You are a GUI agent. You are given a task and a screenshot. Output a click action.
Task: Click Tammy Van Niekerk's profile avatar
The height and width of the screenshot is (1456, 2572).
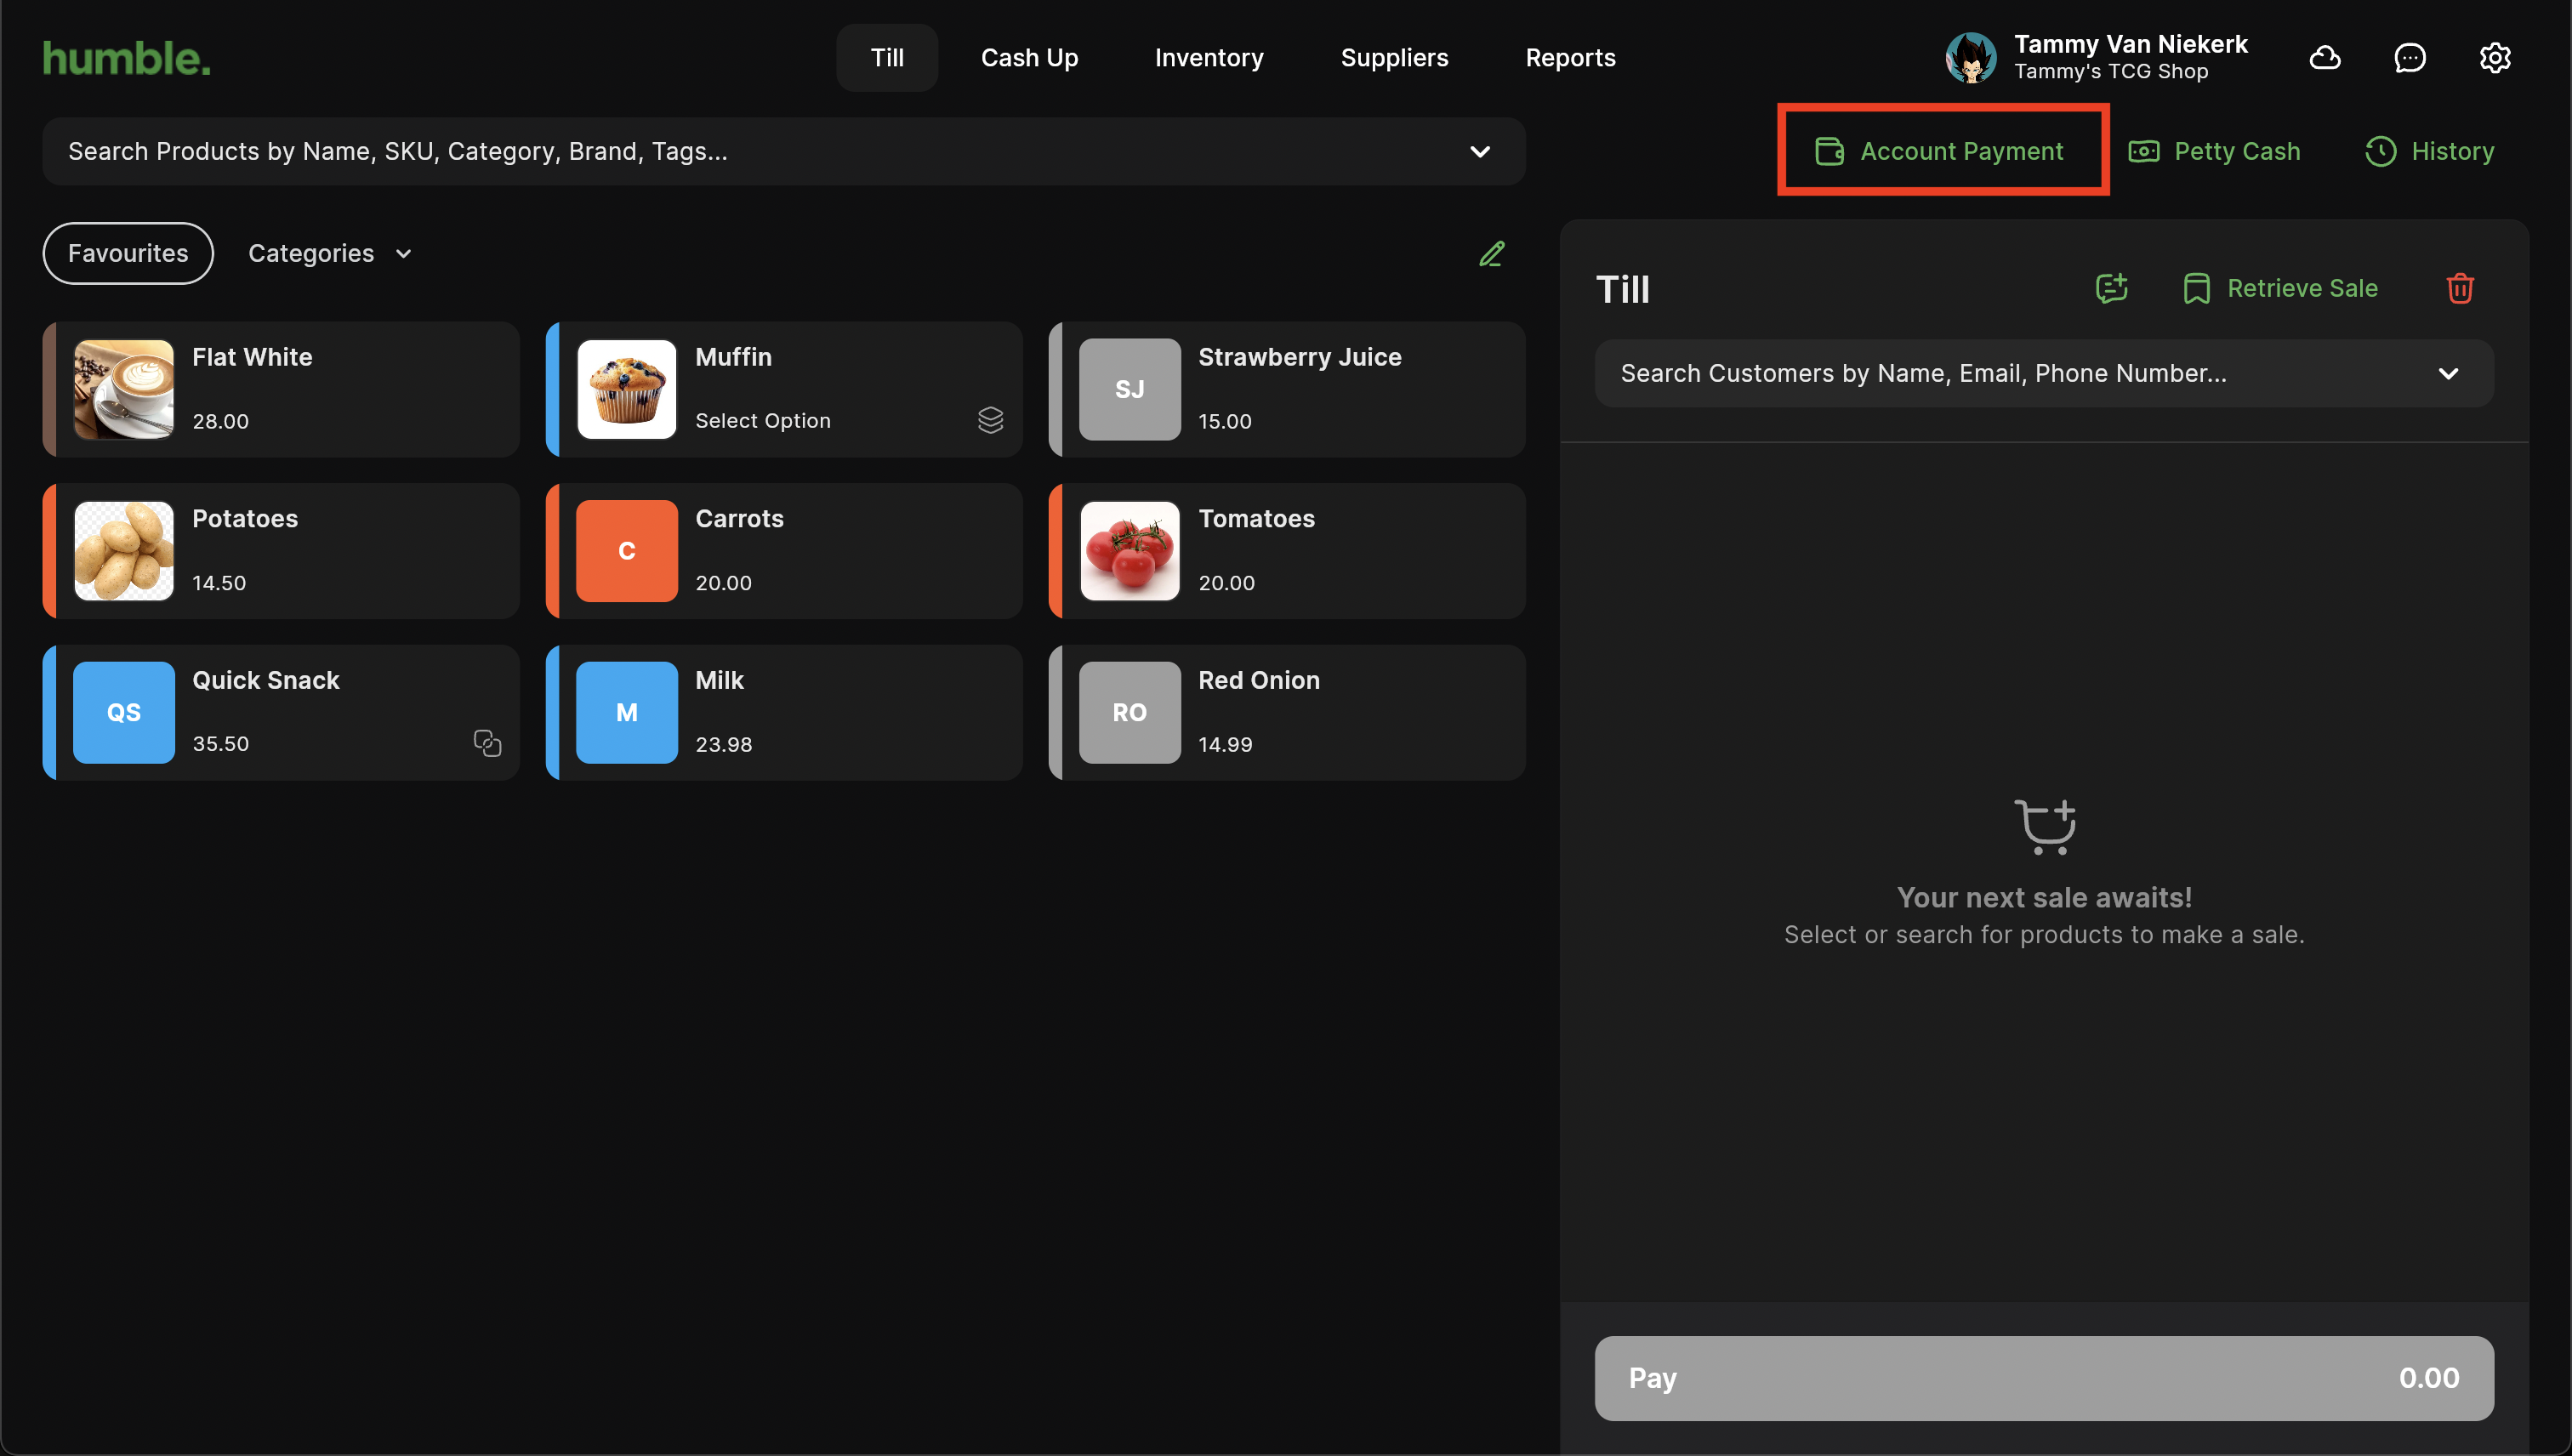[x=1970, y=58]
